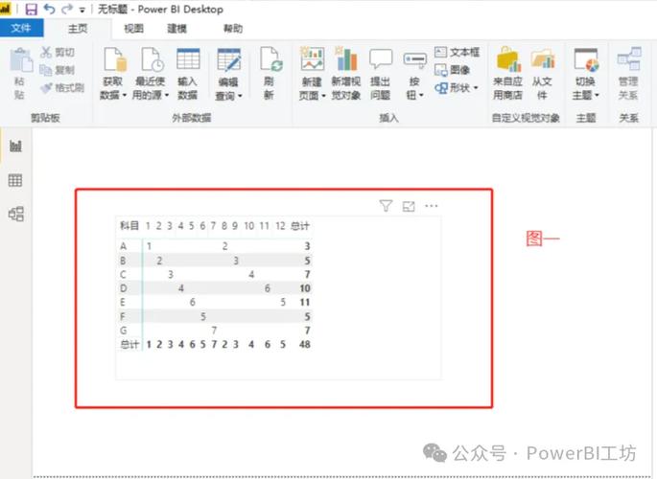Click row D total value 10

pyautogui.click(x=305, y=288)
